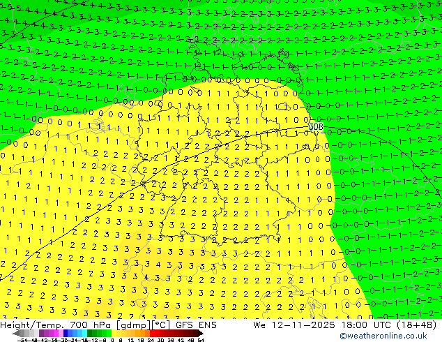This screenshot has width=442, height=342.
Task: Click the '54' value at color scale end
Action: tap(201, 341)
